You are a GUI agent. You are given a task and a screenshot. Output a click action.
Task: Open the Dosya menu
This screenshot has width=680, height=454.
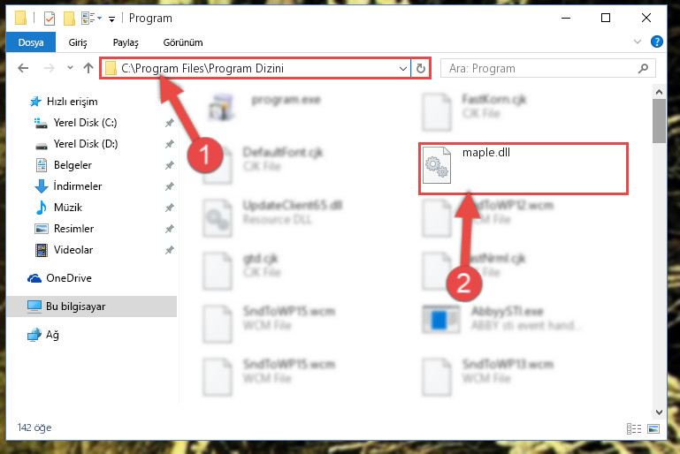tap(31, 42)
